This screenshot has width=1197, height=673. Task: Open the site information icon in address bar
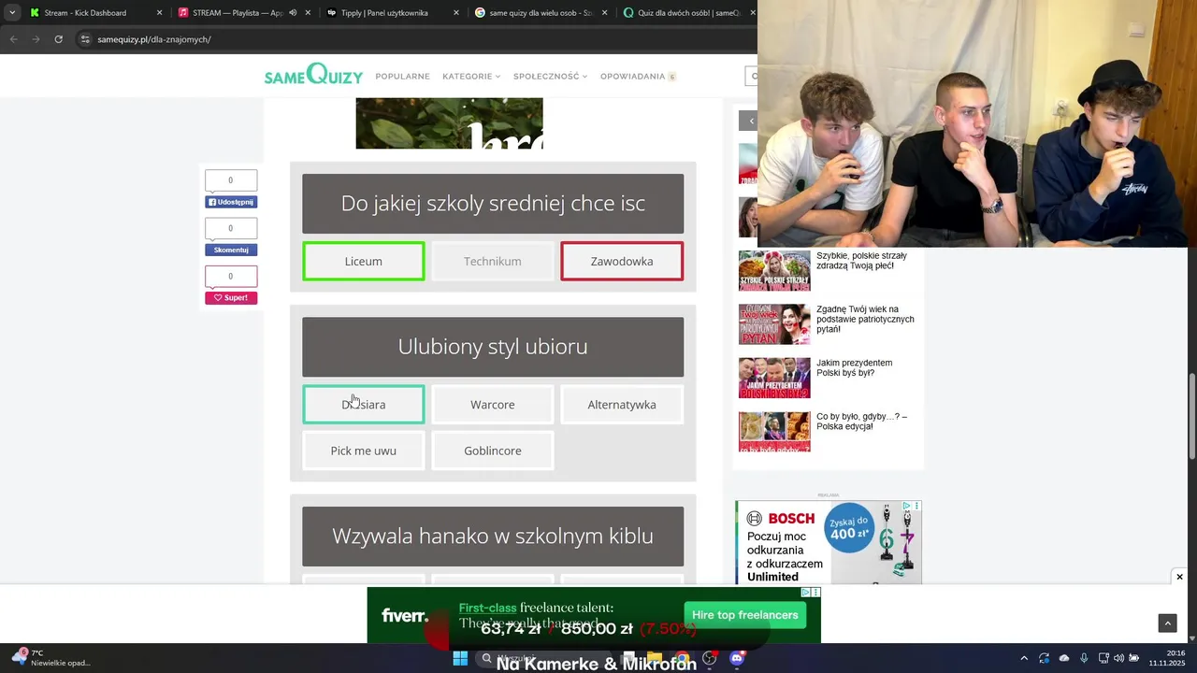pos(85,39)
